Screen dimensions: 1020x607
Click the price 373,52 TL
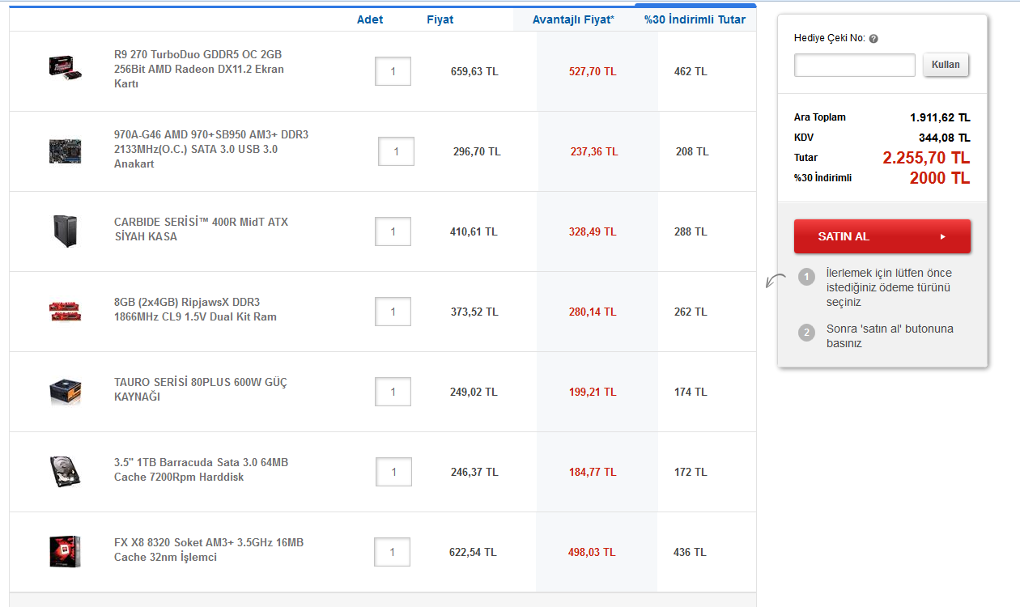pyautogui.click(x=474, y=312)
